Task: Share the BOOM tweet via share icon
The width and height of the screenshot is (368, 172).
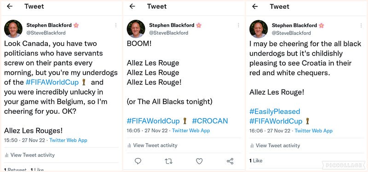Action: pyautogui.click(x=230, y=161)
